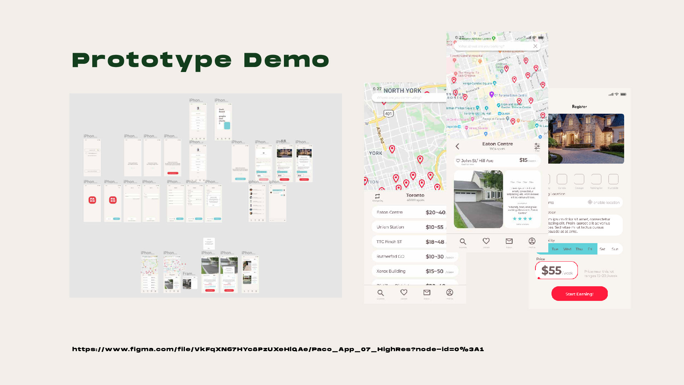Toggle Fri availability

pos(590,249)
